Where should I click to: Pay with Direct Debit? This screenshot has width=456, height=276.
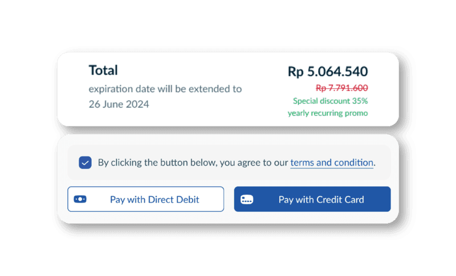click(146, 199)
